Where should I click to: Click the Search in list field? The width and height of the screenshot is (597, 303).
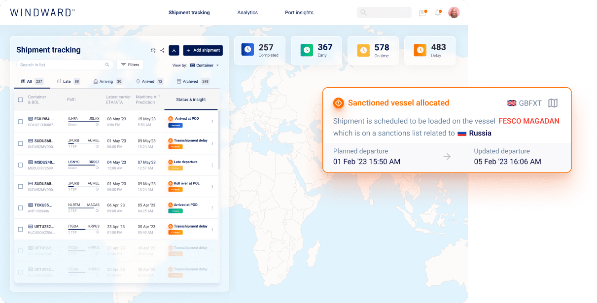(x=62, y=65)
